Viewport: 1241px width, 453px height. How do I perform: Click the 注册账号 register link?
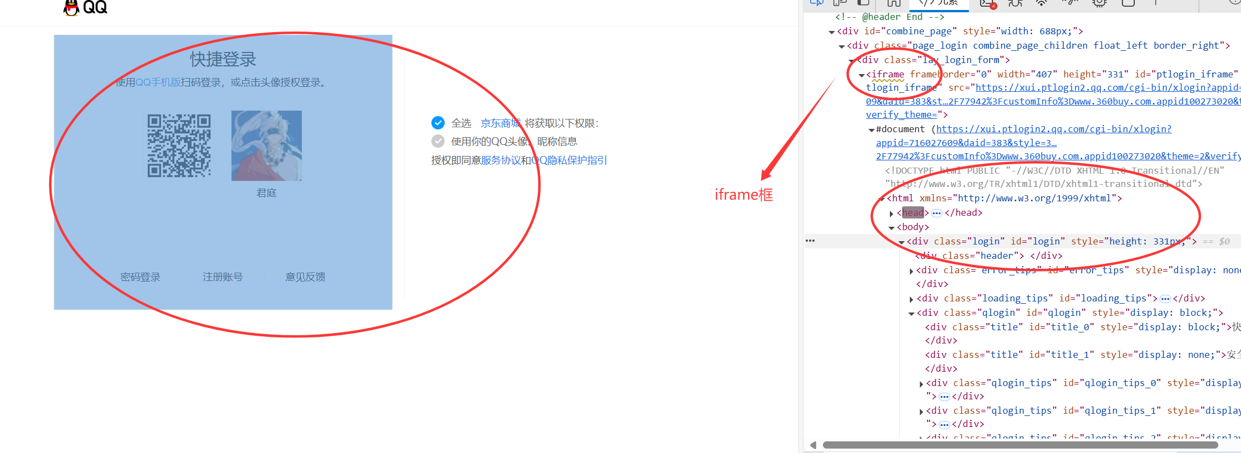[x=223, y=277]
